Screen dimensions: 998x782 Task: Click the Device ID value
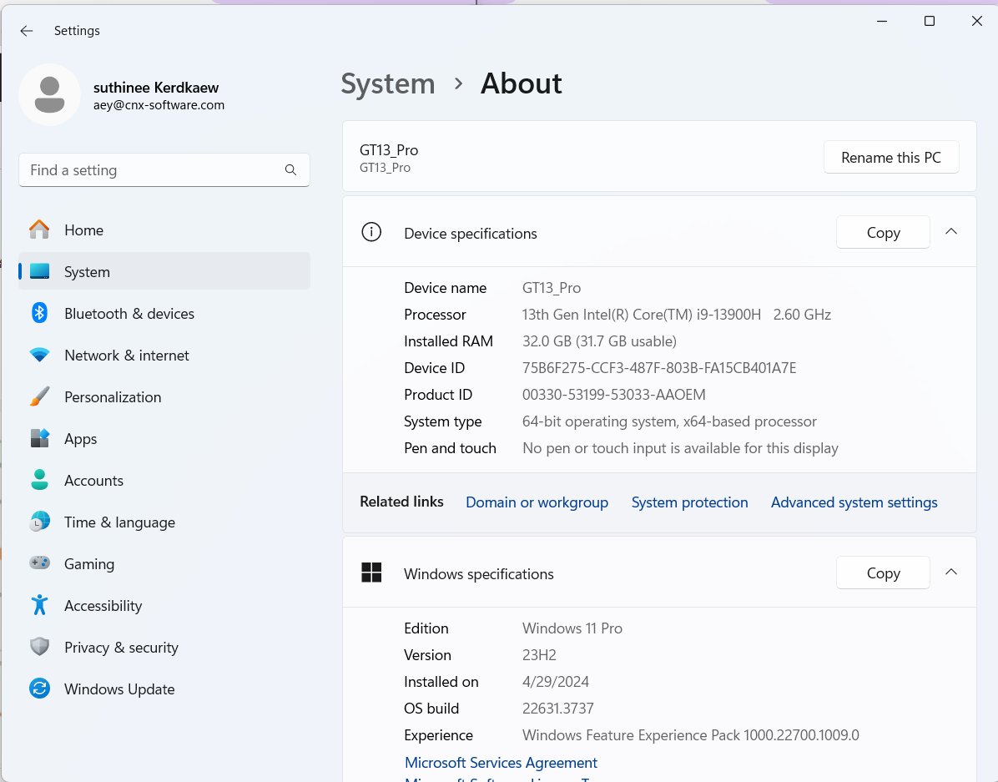[659, 368]
